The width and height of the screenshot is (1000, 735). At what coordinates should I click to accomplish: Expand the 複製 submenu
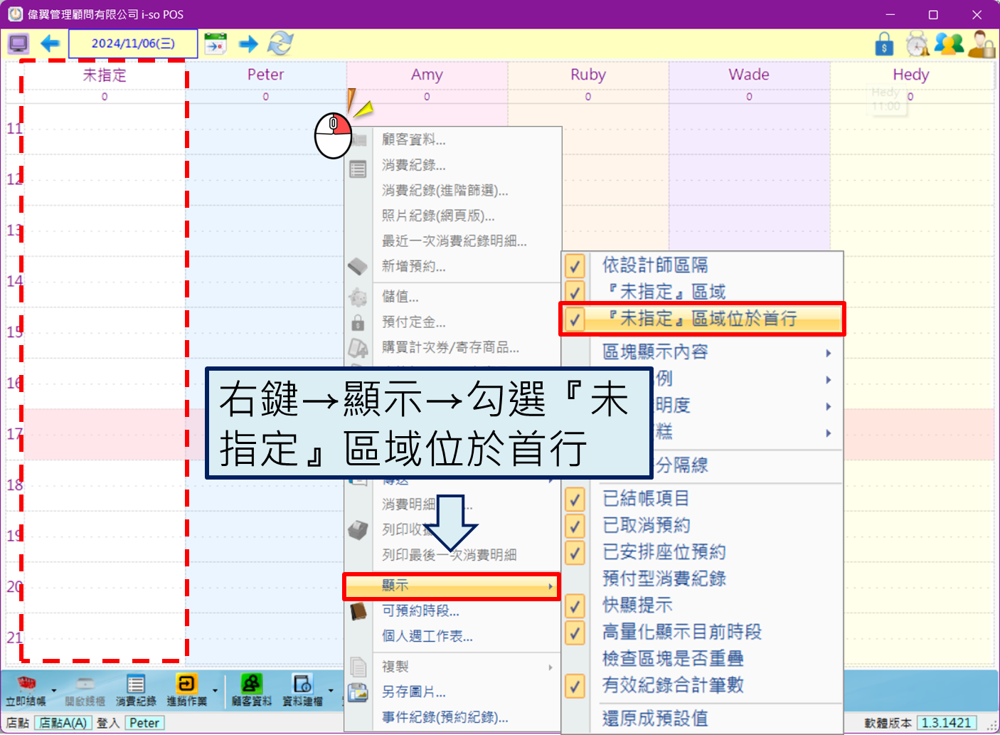[x=454, y=667]
